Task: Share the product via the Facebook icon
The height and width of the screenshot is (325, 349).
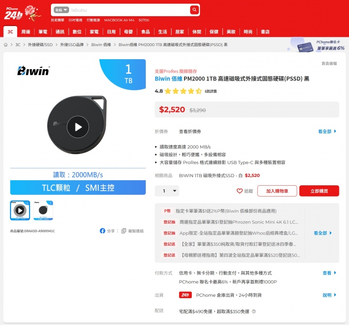Action: (x=102, y=231)
